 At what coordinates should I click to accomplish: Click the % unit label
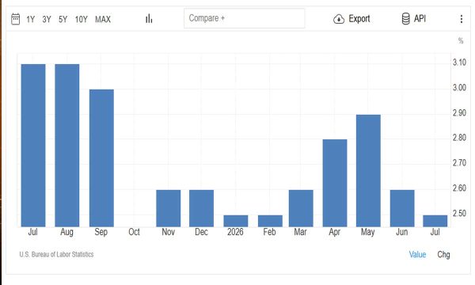(461, 40)
